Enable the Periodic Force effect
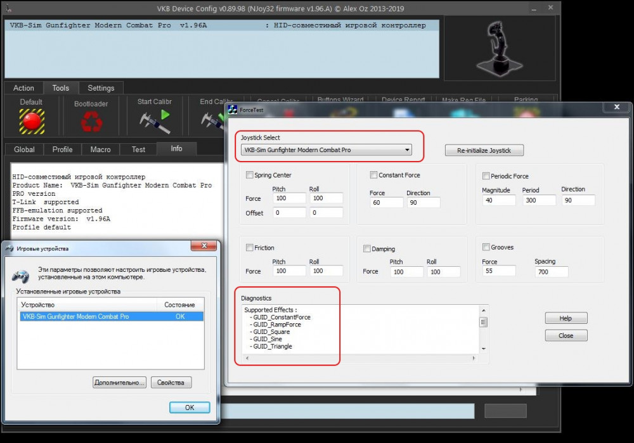 coord(486,176)
